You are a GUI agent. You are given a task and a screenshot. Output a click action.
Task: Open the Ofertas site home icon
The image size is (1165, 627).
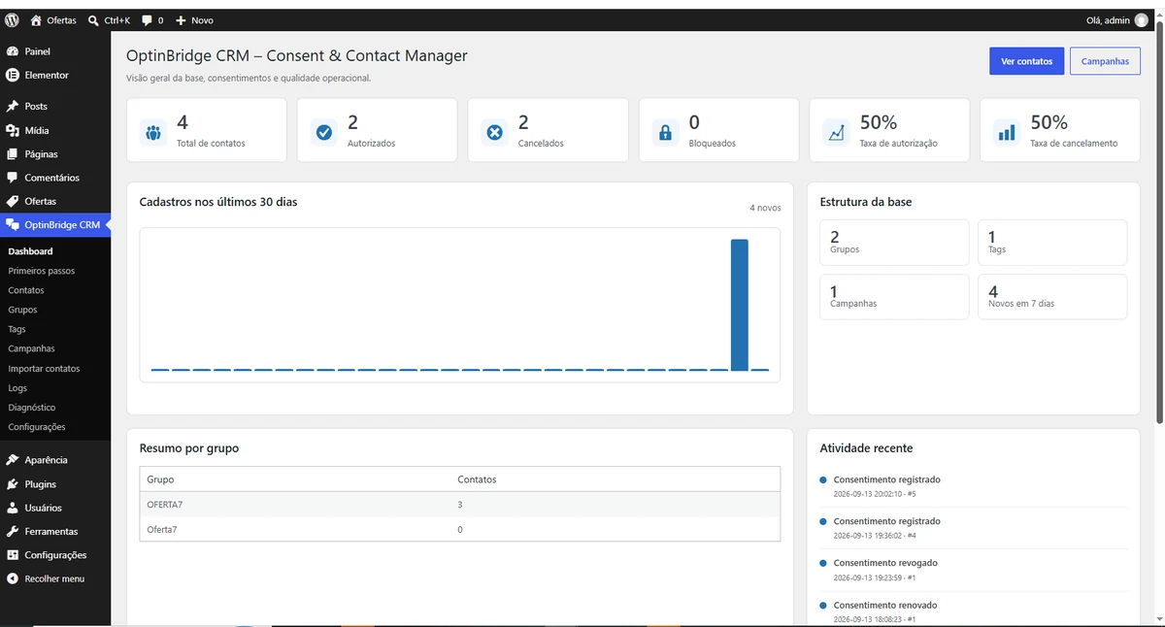[x=36, y=19]
